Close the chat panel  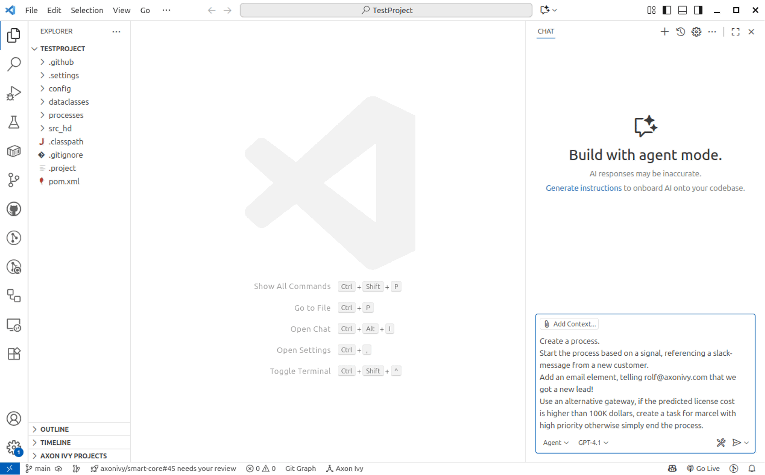point(751,32)
